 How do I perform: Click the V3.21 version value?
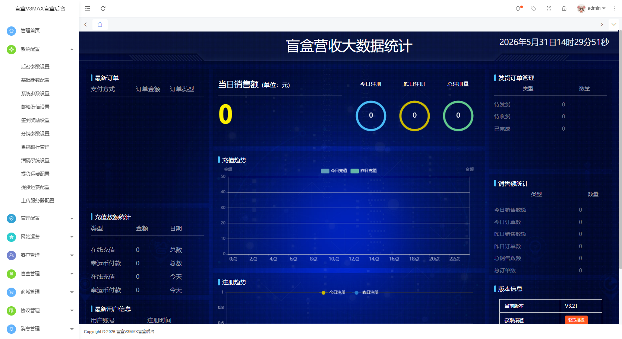pyautogui.click(x=571, y=306)
